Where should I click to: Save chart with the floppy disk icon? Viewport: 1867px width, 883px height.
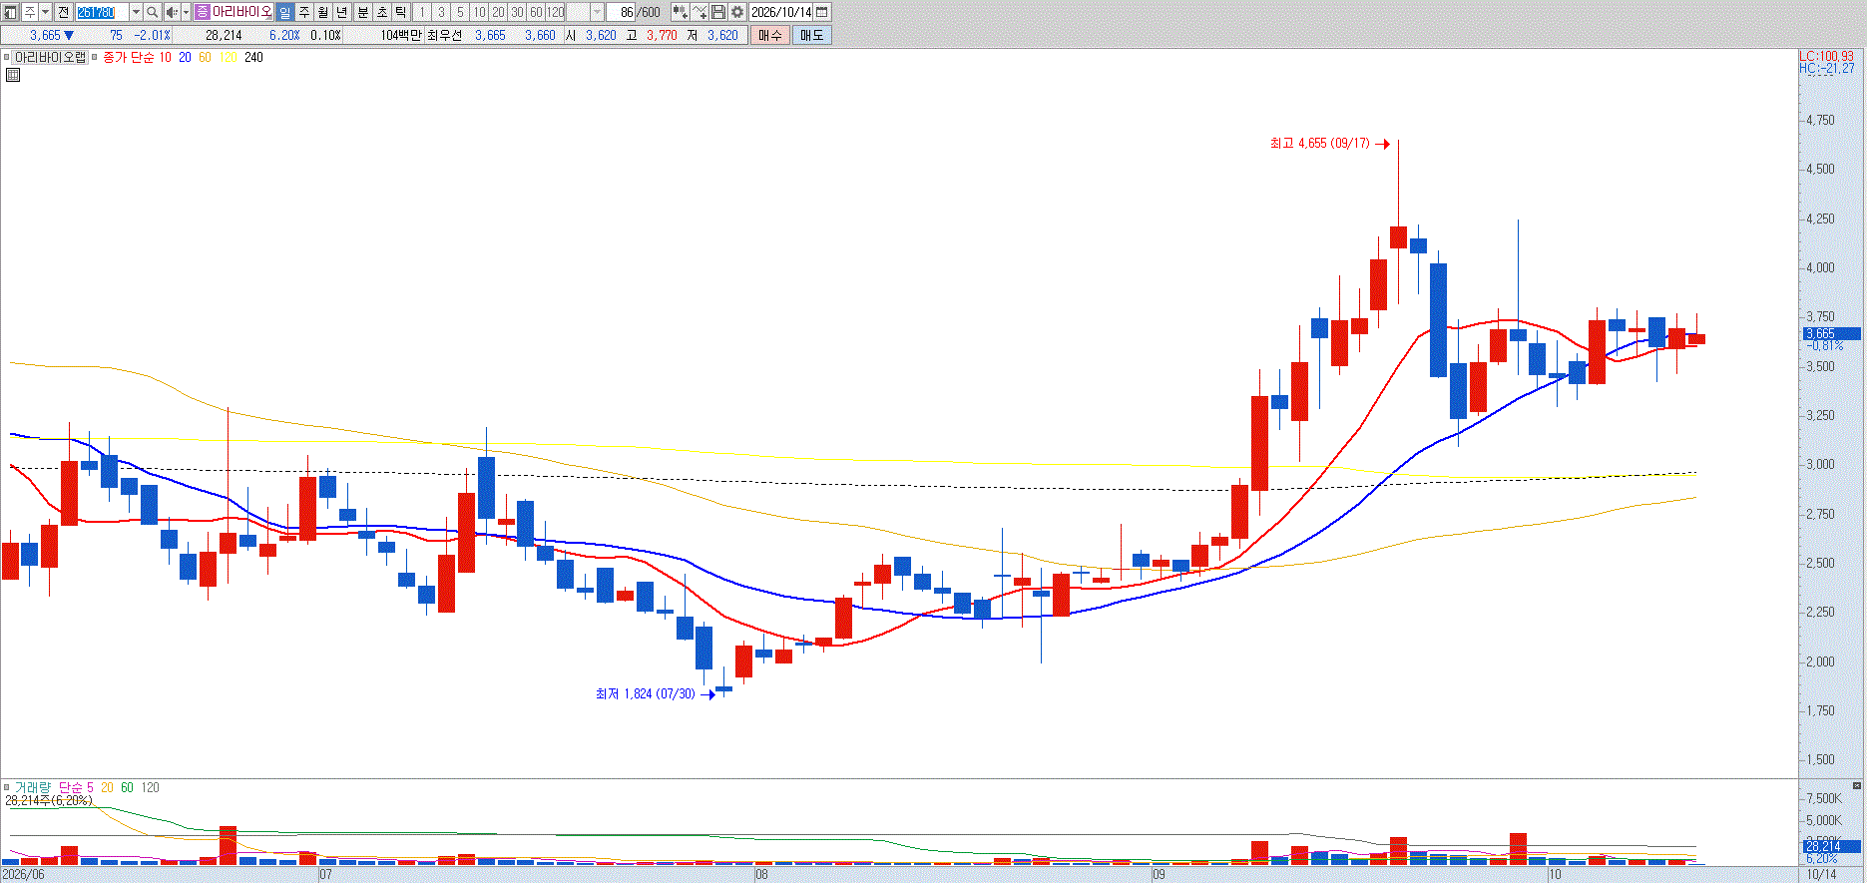[718, 12]
